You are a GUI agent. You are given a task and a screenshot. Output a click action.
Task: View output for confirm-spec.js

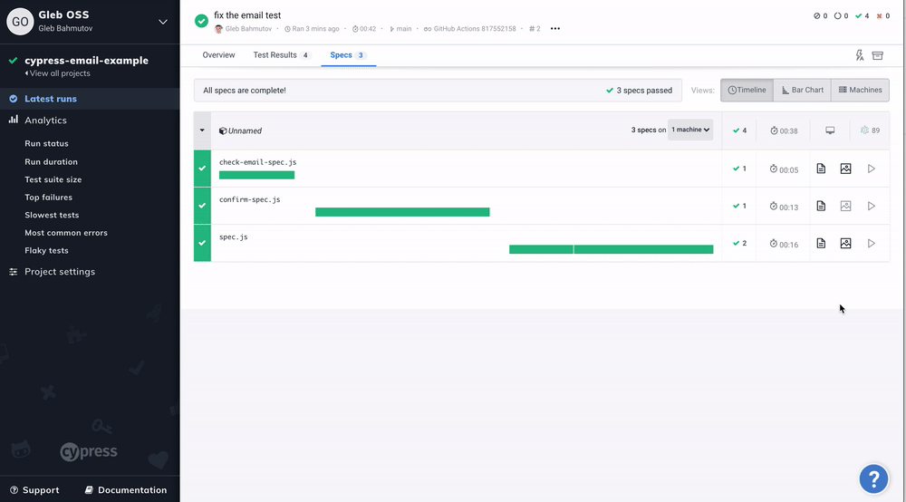(x=821, y=207)
